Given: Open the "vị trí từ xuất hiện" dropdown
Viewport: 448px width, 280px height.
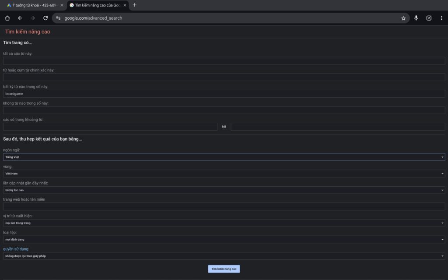Looking at the screenshot, I should [224, 223].
